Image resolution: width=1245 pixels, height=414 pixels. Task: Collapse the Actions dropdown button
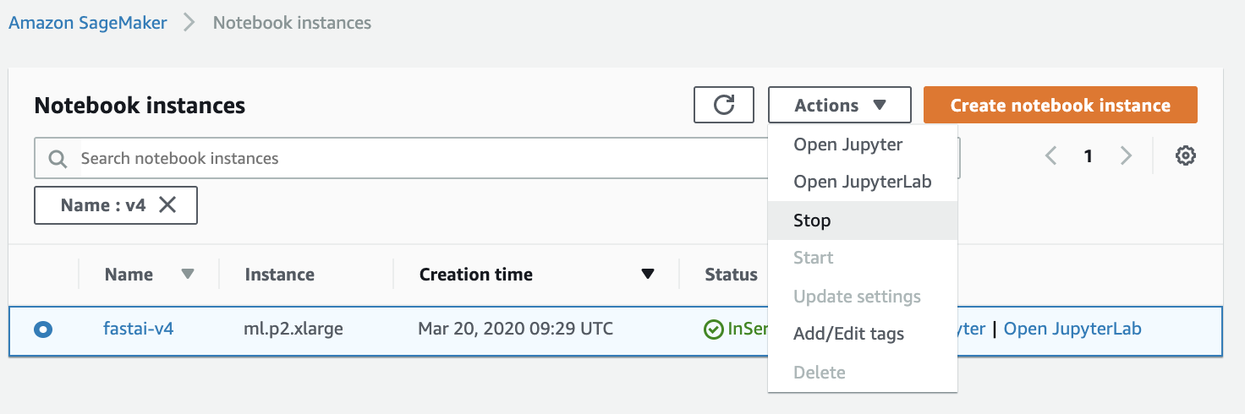coord(839,105)
